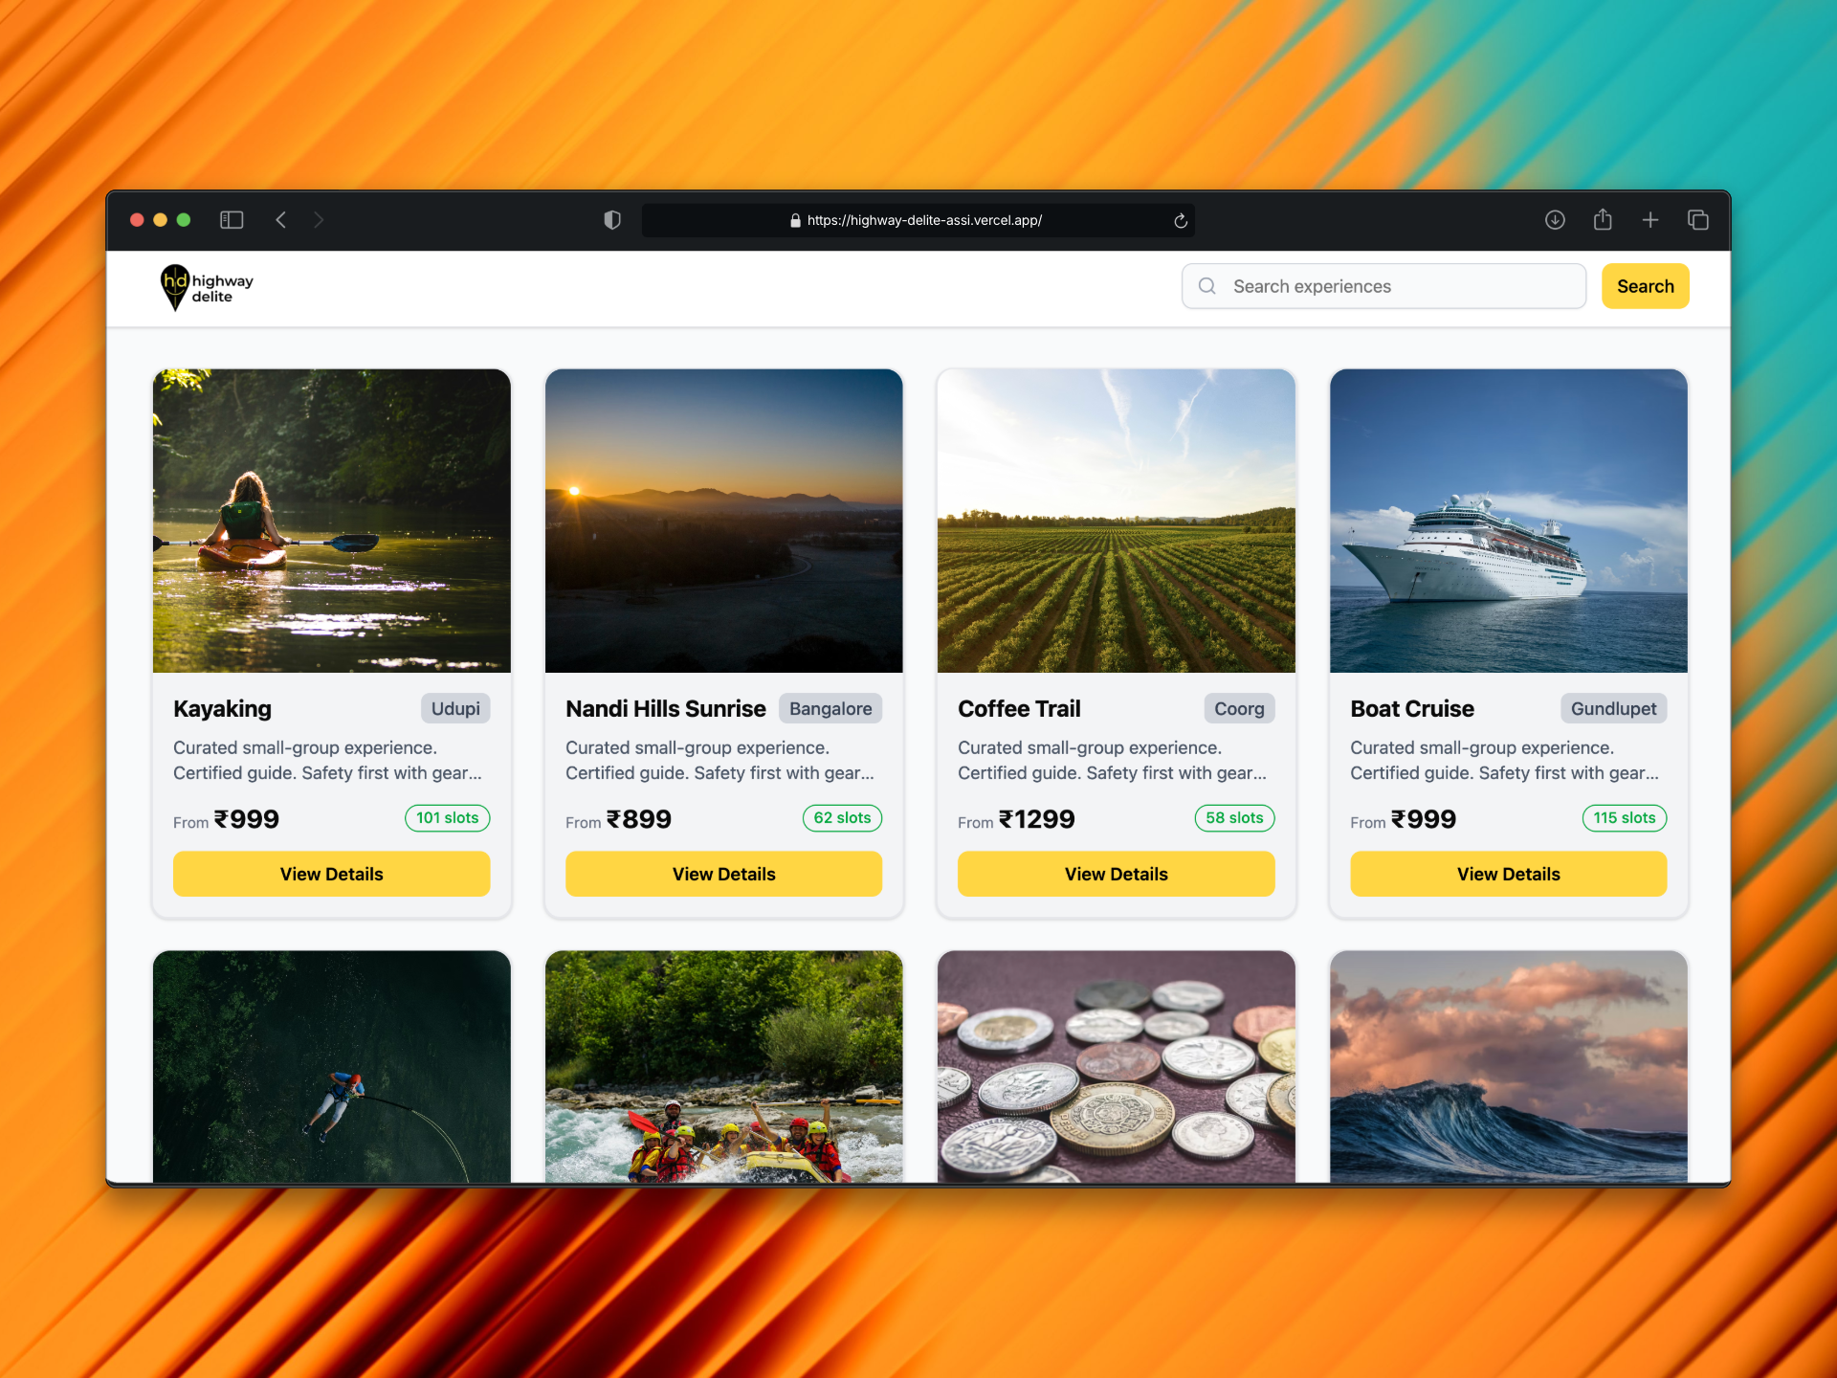
Task: Open the cruise ship photo
Action: 1508,521
